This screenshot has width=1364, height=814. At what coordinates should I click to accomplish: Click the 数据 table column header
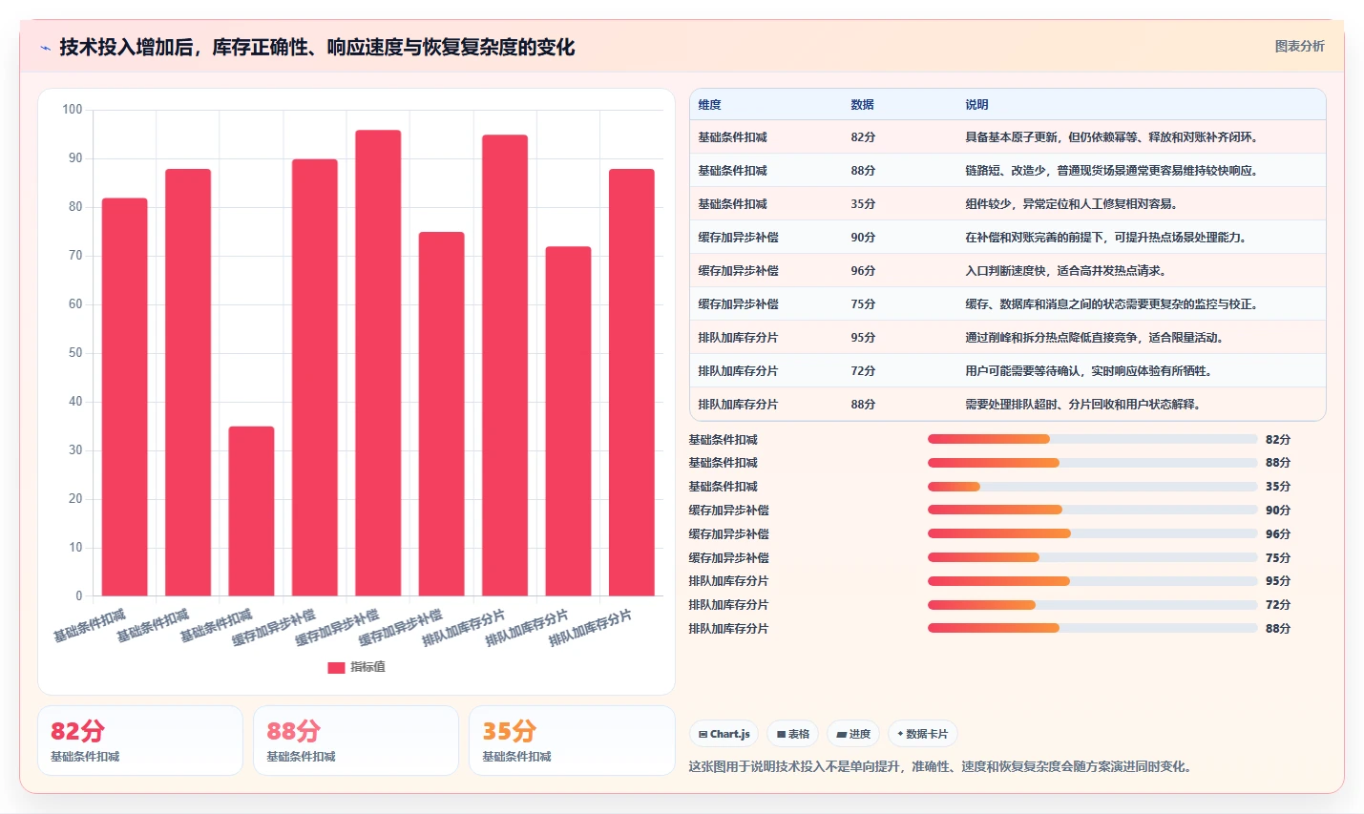(x=862, y=105)
